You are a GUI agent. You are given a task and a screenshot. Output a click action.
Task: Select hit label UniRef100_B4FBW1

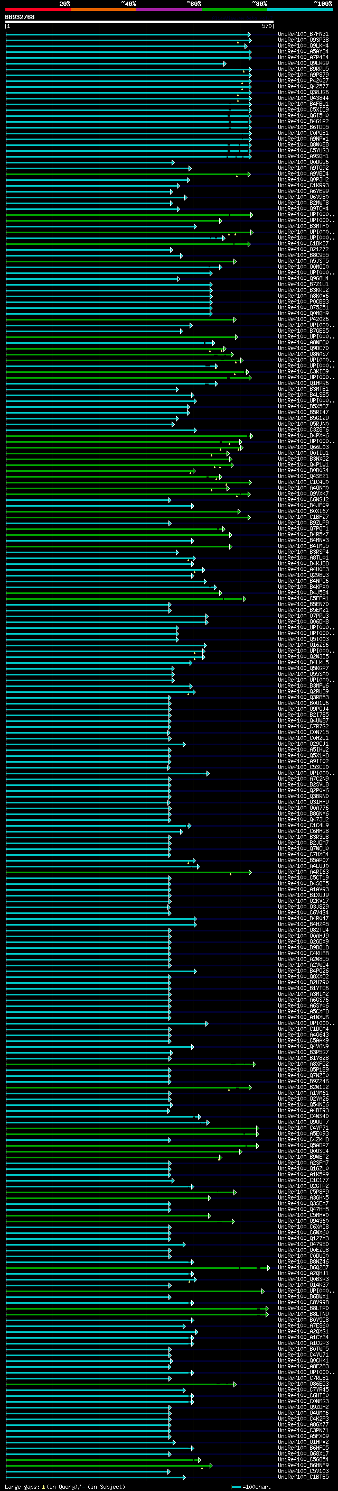tap(303, 104)
